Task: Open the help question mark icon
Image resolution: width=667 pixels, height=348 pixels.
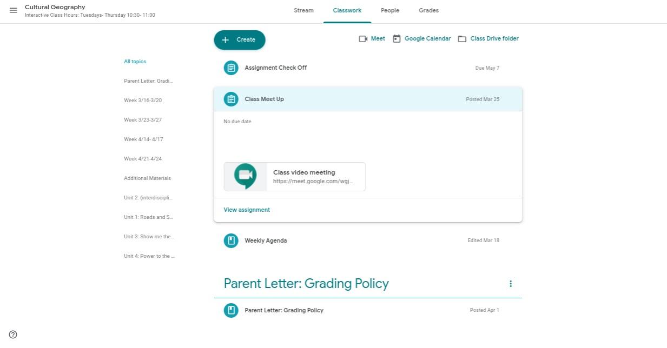Action: click(13, 334)
